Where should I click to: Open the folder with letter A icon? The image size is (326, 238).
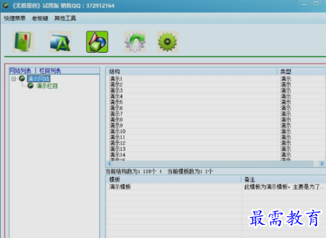pos(60,42)
